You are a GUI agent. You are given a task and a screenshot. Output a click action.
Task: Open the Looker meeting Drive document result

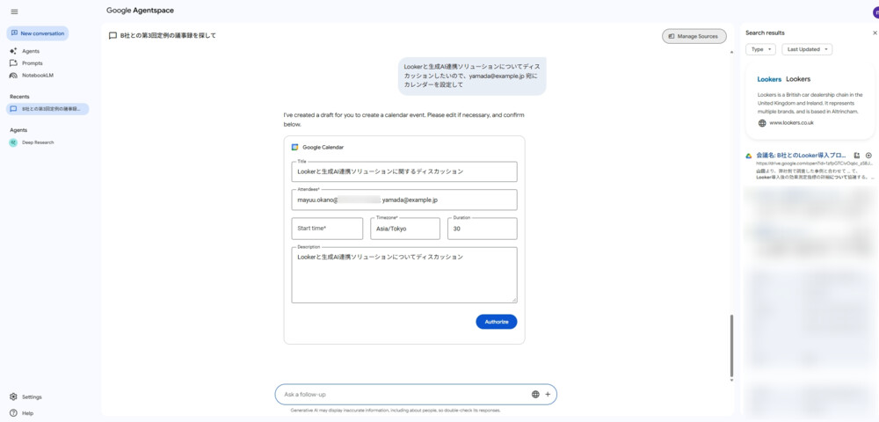[x=801, y=156]
